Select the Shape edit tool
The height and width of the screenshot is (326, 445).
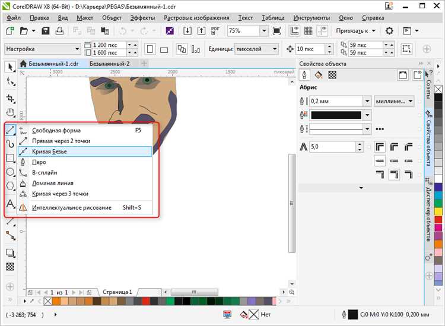click(x=11, y=82)
